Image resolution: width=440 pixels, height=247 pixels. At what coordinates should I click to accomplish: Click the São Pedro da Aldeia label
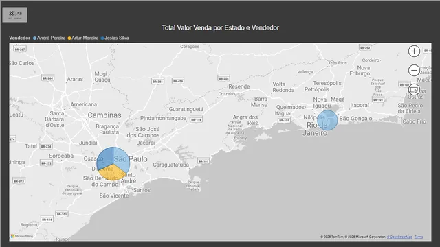[410, 108]
